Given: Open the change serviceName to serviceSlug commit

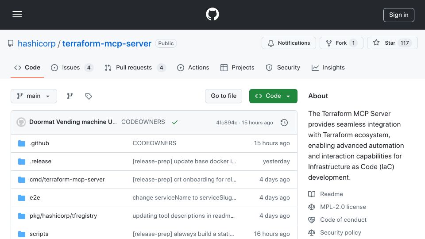Looking at the screenshot, I should 184,197.
